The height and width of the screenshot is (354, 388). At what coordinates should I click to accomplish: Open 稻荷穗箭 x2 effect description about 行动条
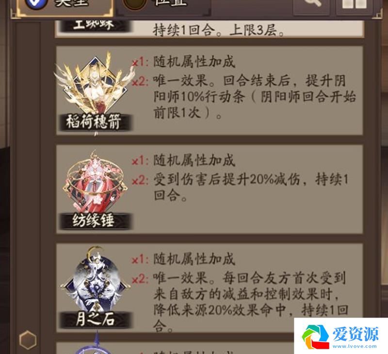[254, 97]
